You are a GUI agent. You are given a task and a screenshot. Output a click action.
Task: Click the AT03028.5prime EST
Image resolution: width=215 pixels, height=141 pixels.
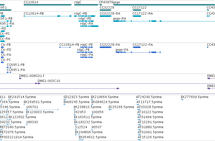[139, 110]
